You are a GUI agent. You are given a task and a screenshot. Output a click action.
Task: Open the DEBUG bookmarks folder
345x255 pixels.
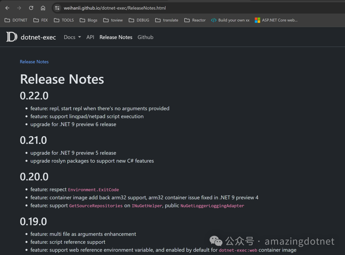pyautogui.click(x=139, y=20)
